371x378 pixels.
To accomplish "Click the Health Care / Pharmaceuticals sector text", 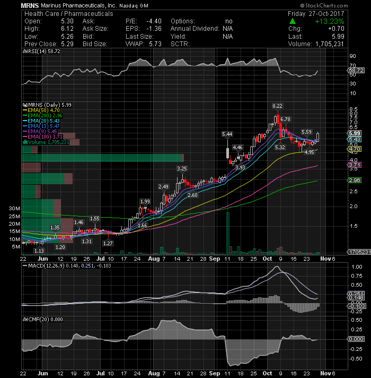I will tap(69, 14).
